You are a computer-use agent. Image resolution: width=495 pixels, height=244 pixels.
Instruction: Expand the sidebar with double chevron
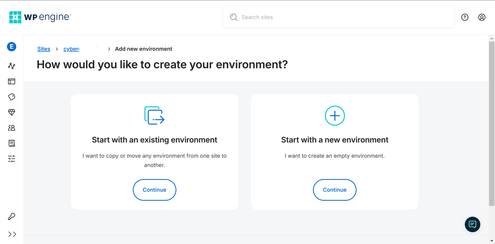(12, 234)
